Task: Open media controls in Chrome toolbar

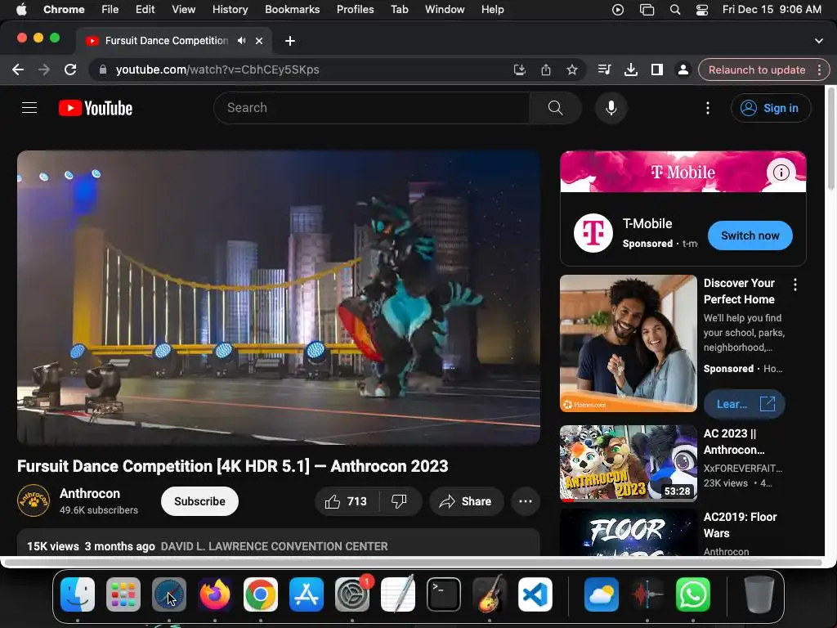Action: pos(605,70)
